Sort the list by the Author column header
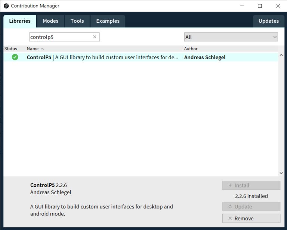The height and width of the screenshot is (230, 287). (191, 49)
